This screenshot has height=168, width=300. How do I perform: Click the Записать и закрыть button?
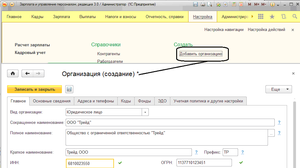(x=34, y=89)
